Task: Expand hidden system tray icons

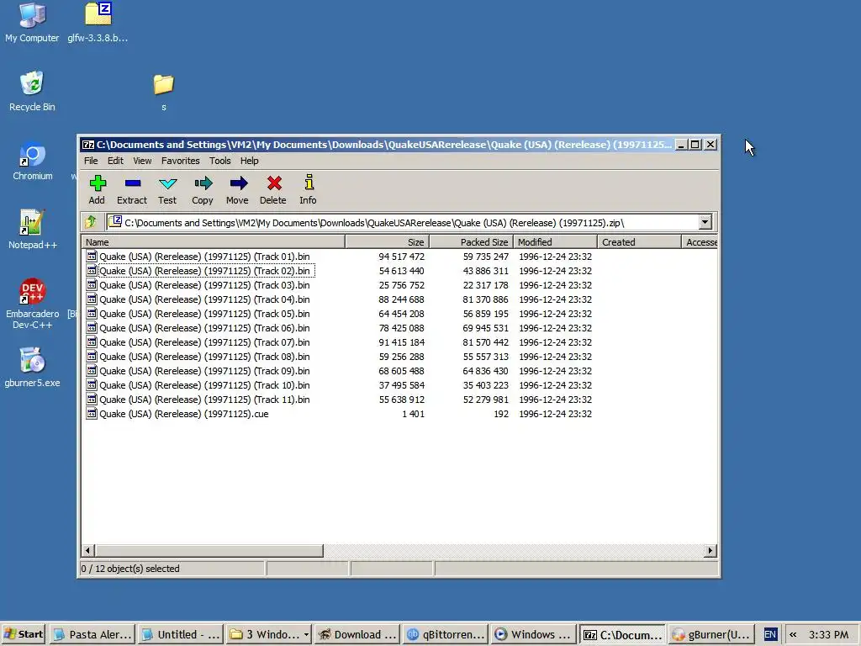Action: [793, 634]
